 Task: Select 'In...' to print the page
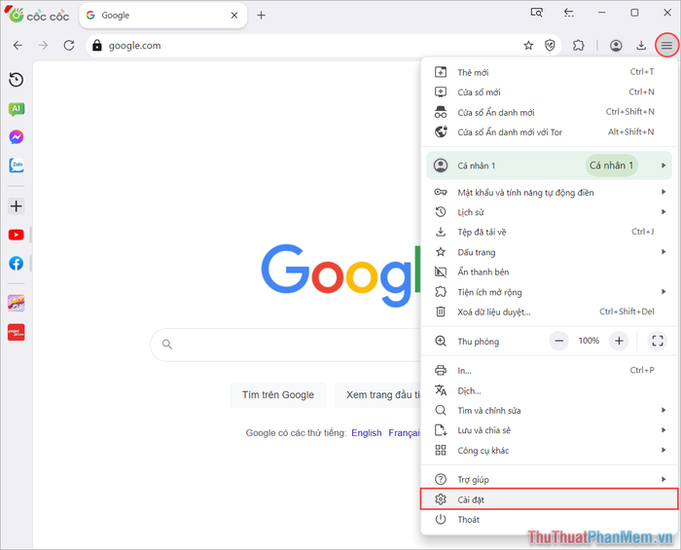pos(549,371)
